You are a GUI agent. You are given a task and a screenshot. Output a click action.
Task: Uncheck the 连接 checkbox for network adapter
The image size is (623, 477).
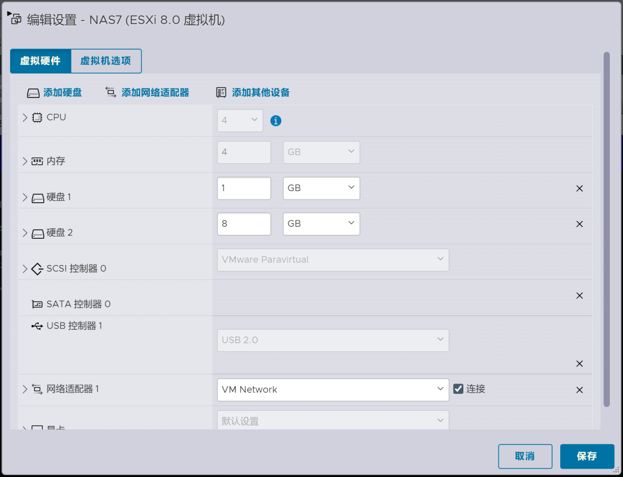458,389
